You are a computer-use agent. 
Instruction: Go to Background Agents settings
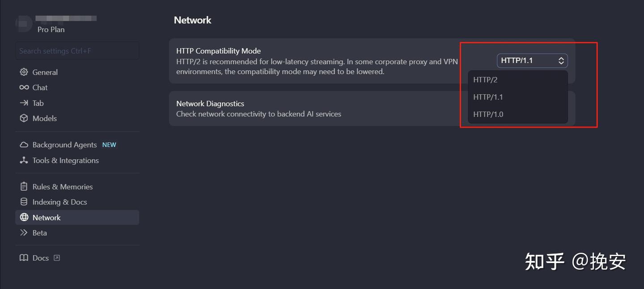pos(64,145)
